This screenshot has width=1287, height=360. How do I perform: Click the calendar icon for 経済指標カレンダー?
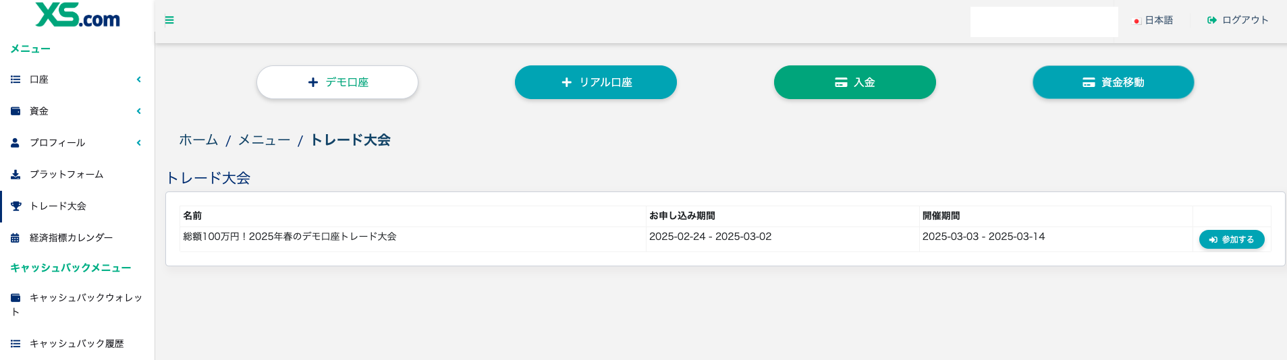(x=16, y=238)
